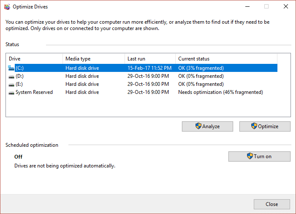Image resolution: width=296 pixels, height=214 pixels.
Task: Click the E: drive disk icon
Action: pyautogui.click(x=11, y=84)
